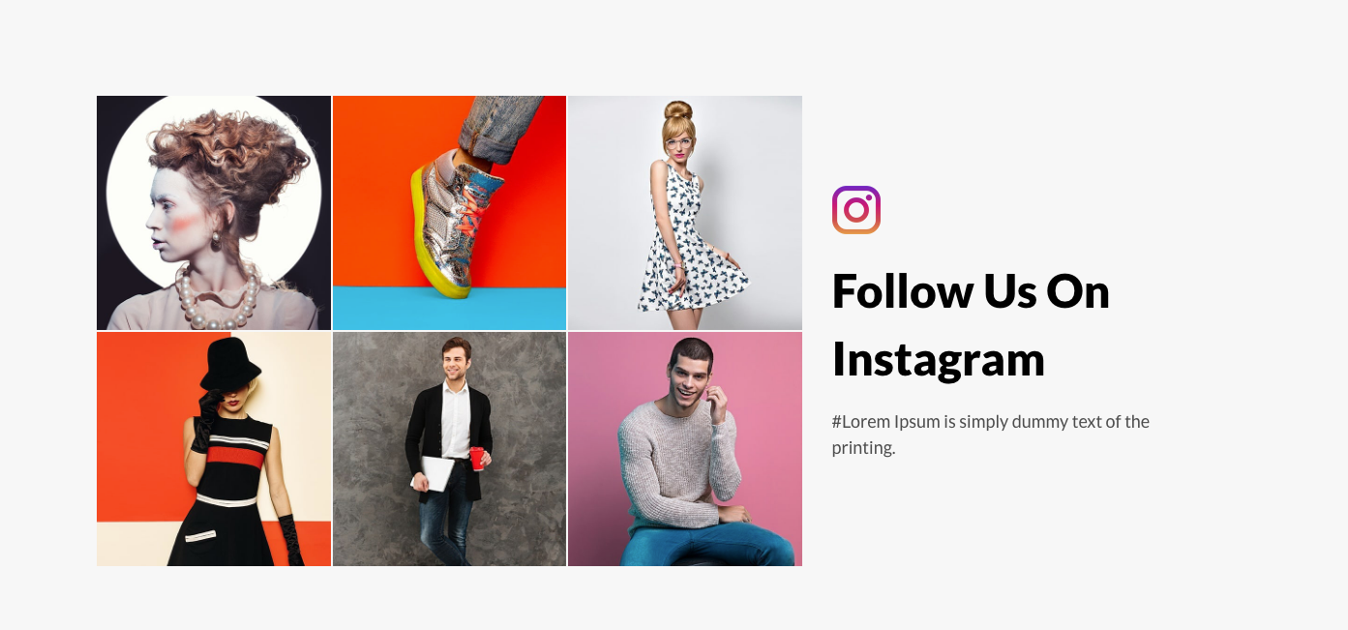
Task: Click the Follow Us On Instagram heading
Action: [x=971, y=324]
